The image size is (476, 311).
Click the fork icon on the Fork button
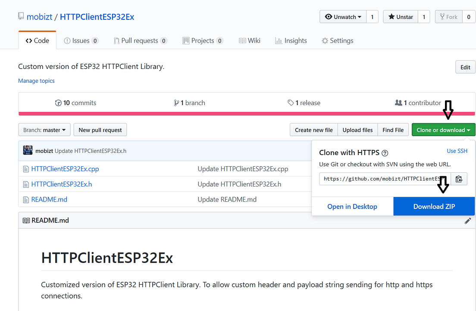(441, 17)
